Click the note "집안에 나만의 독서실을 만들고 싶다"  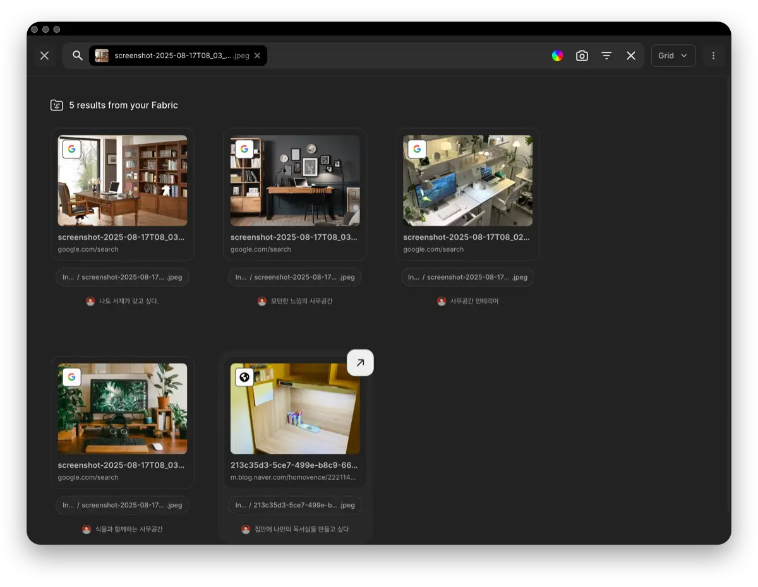point(301,529)
